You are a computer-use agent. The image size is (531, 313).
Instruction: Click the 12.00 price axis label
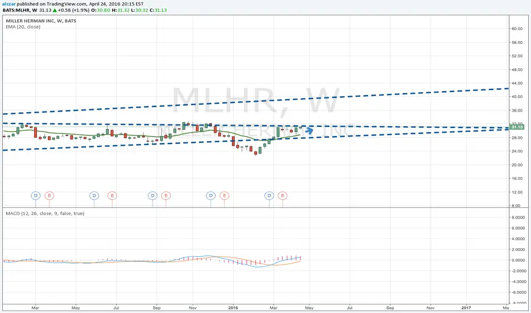517,192
